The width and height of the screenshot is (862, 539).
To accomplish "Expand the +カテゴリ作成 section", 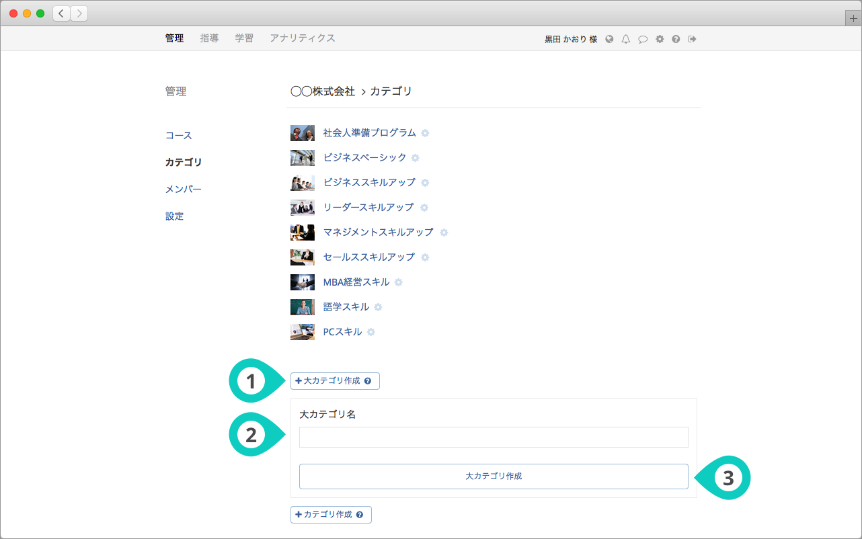I will click(x=331, y=515).
